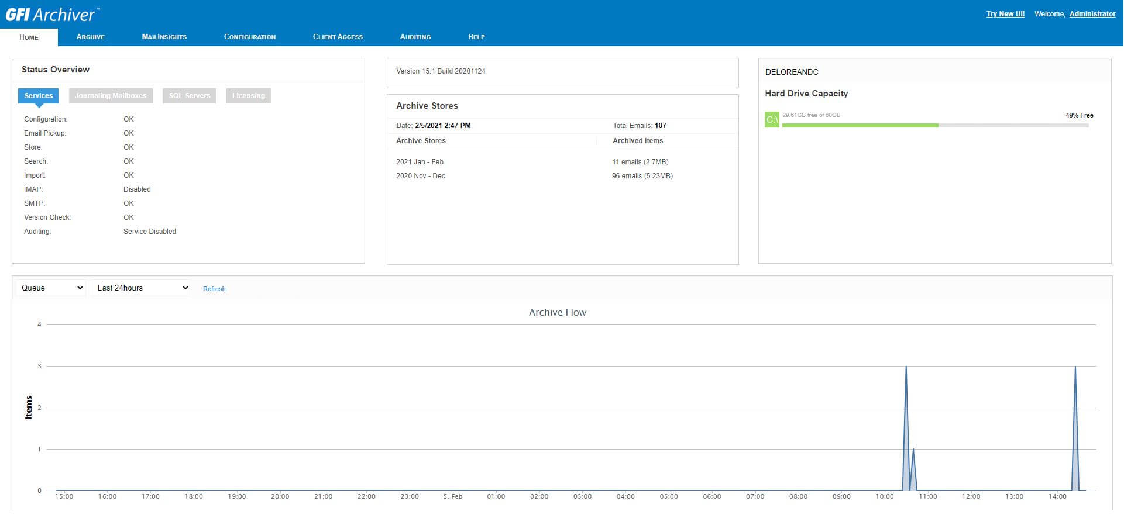Switch to the Licensing tab
1124x518 pixels.
[249, 96]
